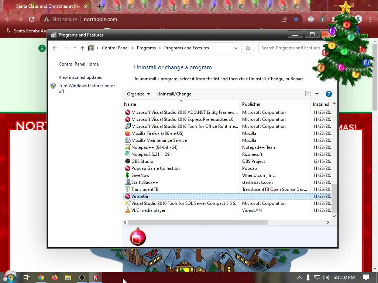Image resolution: width=378 pixels, height=283 pixels.
Task: Open File Explorer from the taskbar
Action: [68, 277]
